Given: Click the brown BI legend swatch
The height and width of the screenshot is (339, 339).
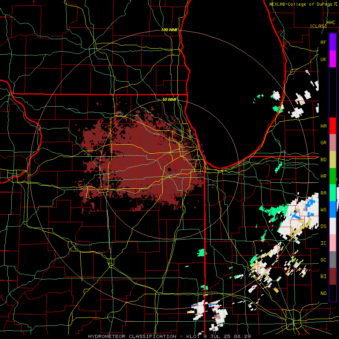Looking at the screenshot, I should 333,276.
